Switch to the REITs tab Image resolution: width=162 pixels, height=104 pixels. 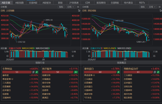(x=142, y=3)
